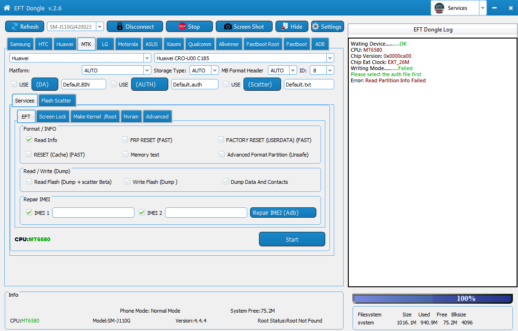The height and width of the screenshot is (331, 518).
Task: Tick Read Flash (Dump + scatter Beta)
Action: pyautogui.click(x=29, y=181)
